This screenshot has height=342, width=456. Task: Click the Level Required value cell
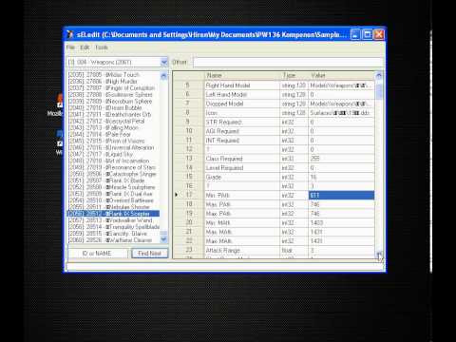click(341, 168)
